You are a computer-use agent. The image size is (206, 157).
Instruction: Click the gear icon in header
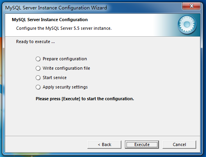point(187,25)
